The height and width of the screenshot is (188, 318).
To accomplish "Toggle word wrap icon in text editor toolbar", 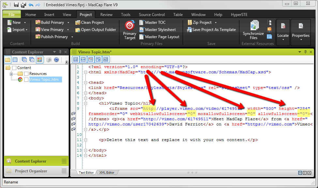I will 98,59.
